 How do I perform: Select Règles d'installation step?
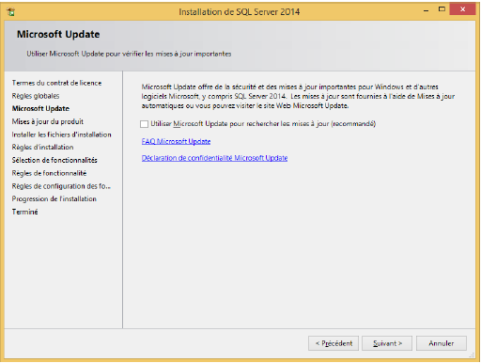(x=42, y=148)
